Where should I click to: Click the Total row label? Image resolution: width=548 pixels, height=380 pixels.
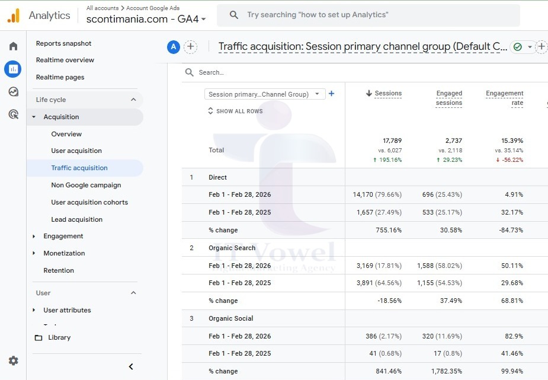pos(216,150)
